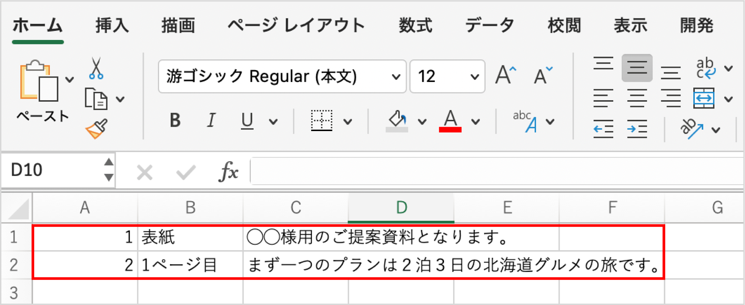This screenshot has height=305, width=745.
Task: Click the formula bar confirm checkmark
Action: click(x=186, y=172)
